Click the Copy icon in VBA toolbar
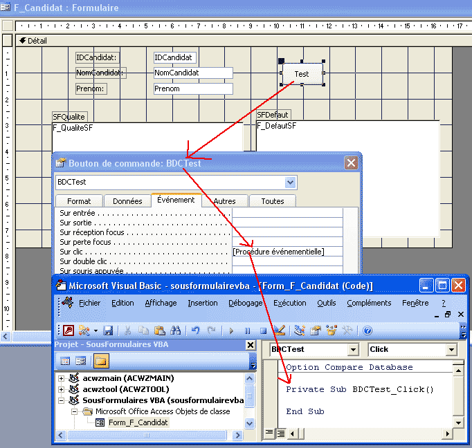 click(x=143, y=330)
